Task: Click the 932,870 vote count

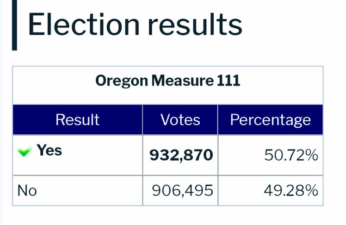Action: tap(181, 156)
